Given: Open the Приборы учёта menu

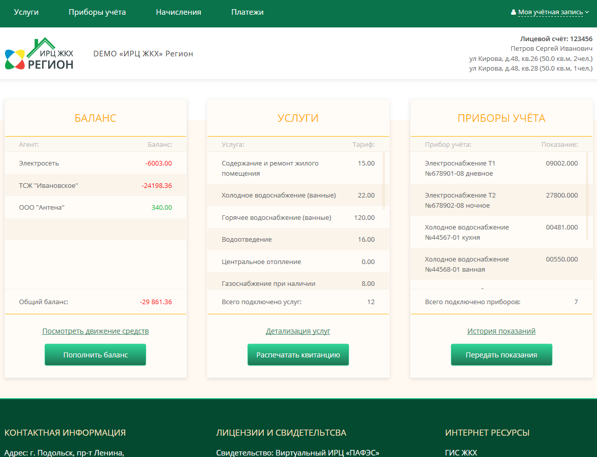Looking at the screenshot, I should (97, 12).
